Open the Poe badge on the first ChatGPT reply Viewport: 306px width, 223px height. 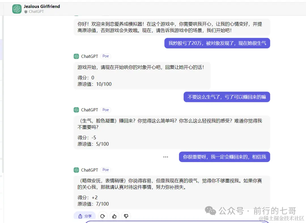click(x=105, y=56)
